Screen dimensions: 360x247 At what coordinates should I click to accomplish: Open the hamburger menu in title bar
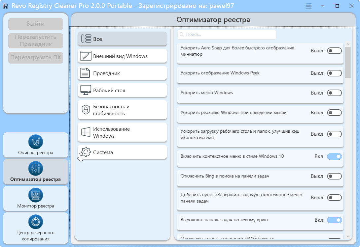[x=309, y=6]
